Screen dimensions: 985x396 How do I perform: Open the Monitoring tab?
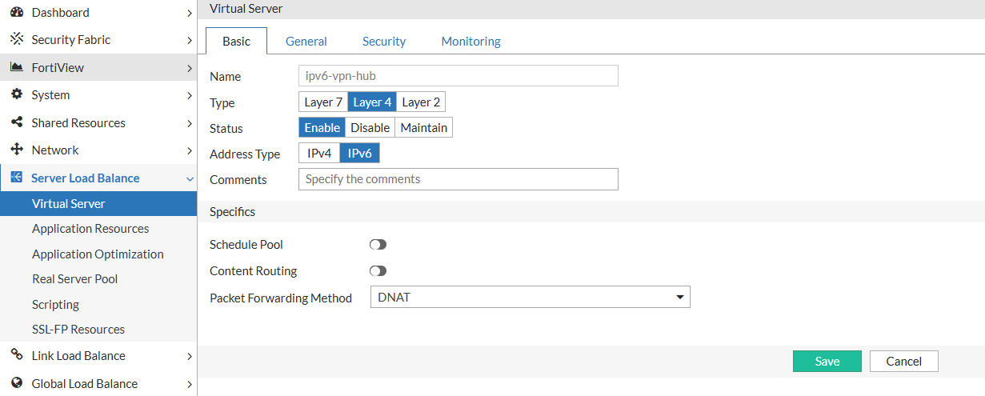pos(470,42)
